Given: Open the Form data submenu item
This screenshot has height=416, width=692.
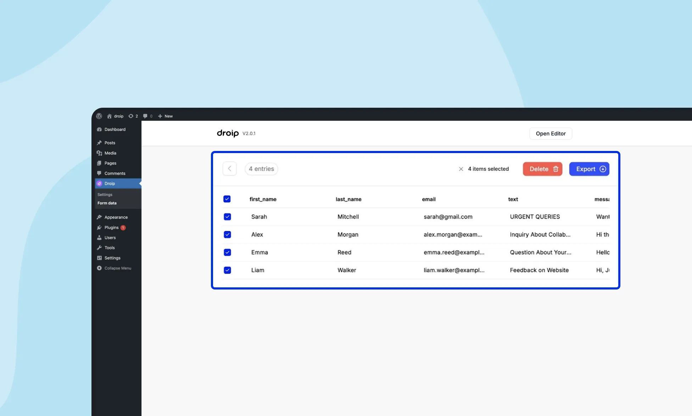Looking at the screenshot, I should click(x=107, y=203).
